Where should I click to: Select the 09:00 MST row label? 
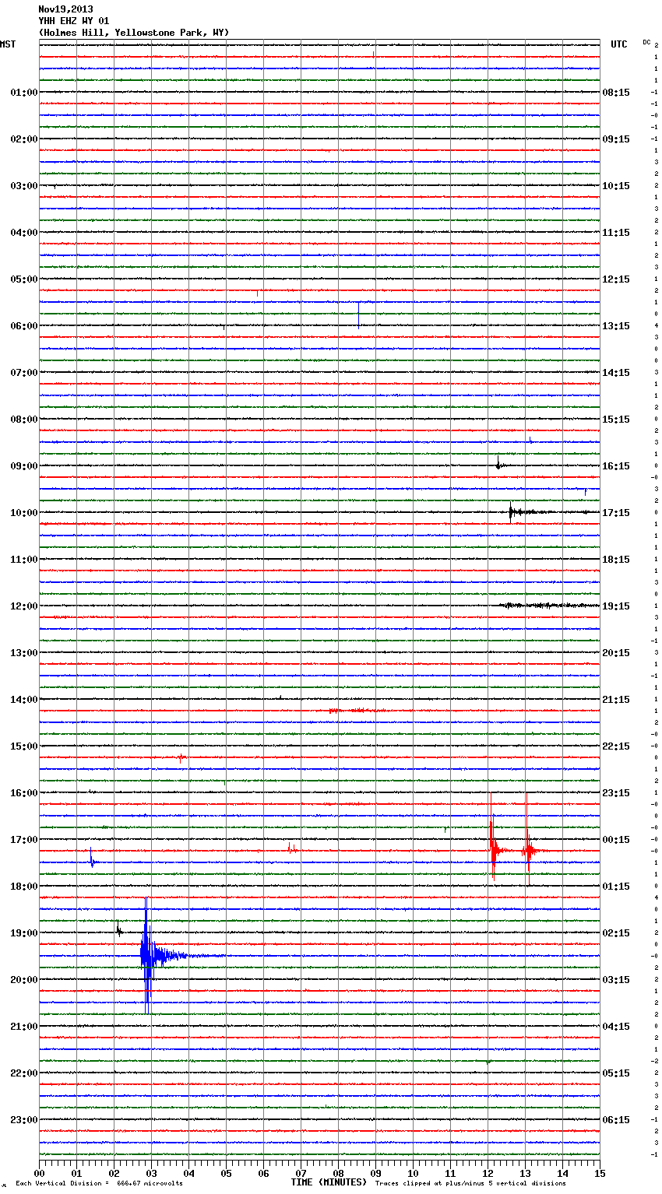click(x=24, y=466)
